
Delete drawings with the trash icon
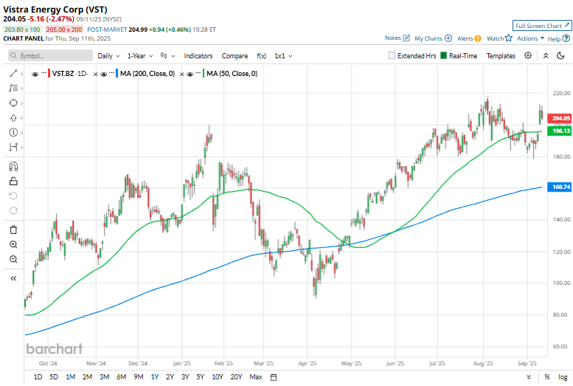(13, 230)
